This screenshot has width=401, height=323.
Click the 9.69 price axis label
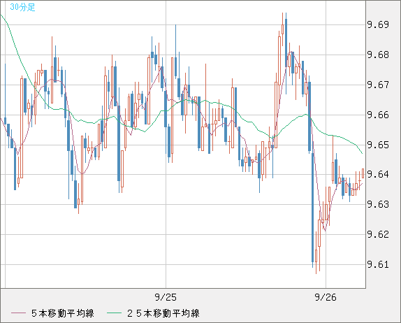click(x=378, y=25)
